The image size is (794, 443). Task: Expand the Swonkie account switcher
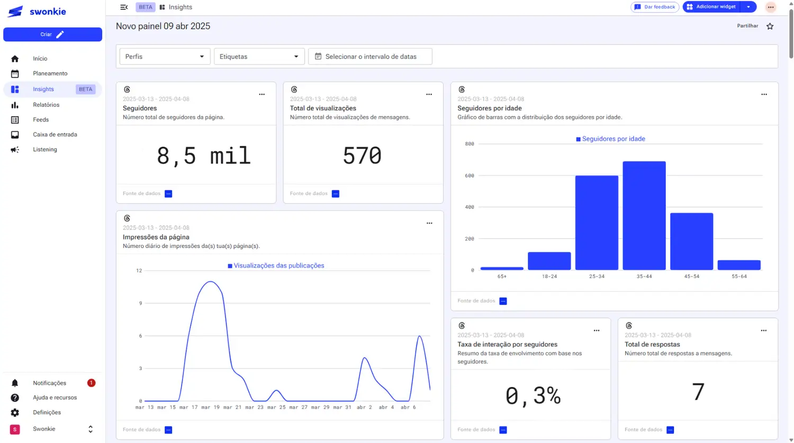coord(91,429)
